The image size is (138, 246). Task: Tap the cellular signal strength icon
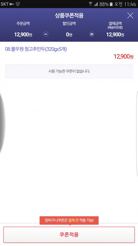[x=96, y=4]
